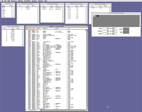The width and height of the screenshot is (142, 112).
Task: Select CODE resource with size 16348
Action: point(12,36)
